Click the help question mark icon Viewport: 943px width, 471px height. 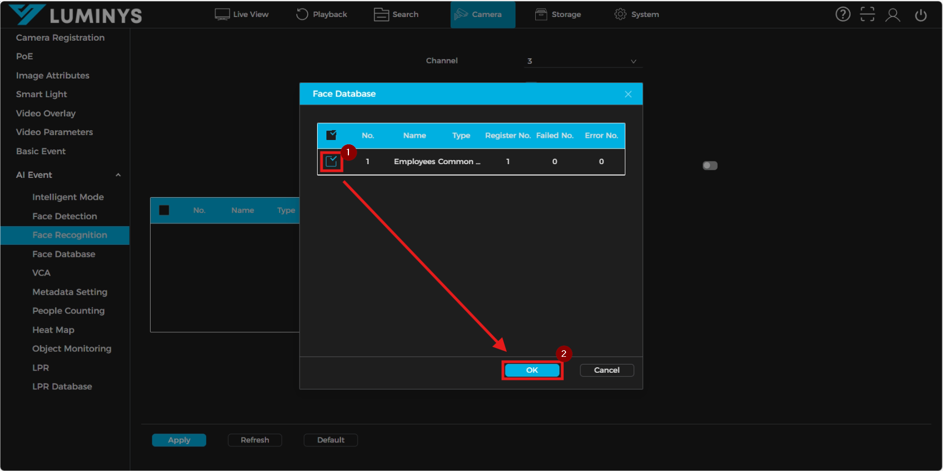[x=842, y=14]
